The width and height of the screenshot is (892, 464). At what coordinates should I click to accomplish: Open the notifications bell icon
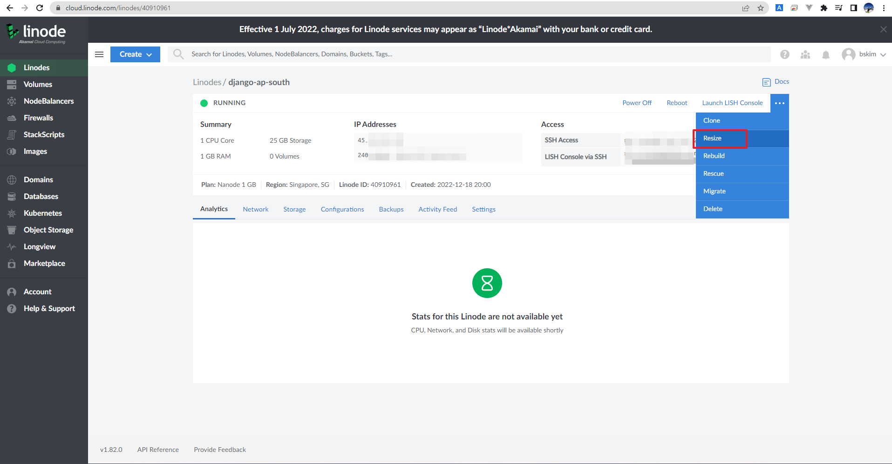click(x=826, y=55)
